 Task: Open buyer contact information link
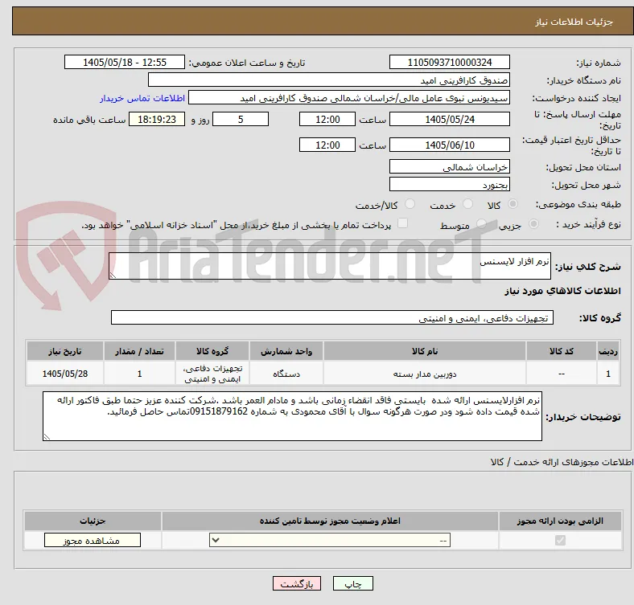click(142, 98)
